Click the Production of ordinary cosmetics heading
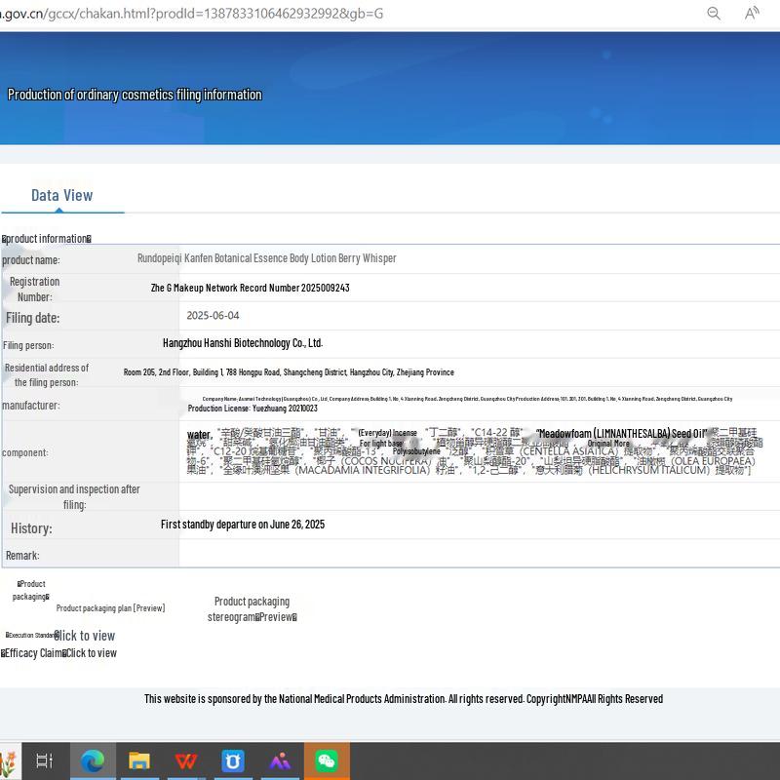The width and height of the screenshot is (780, 780). (135, 95)
